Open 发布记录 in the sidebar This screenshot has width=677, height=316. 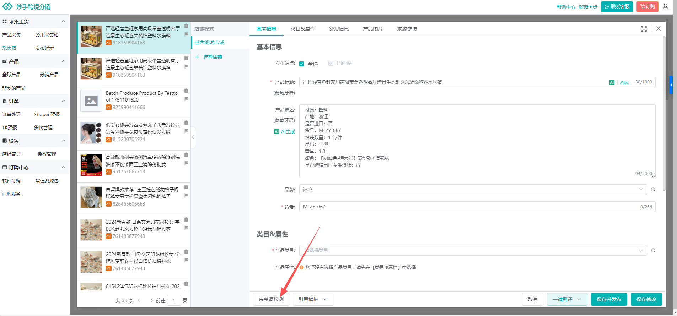pyautogui.click(x=44, y=48)
